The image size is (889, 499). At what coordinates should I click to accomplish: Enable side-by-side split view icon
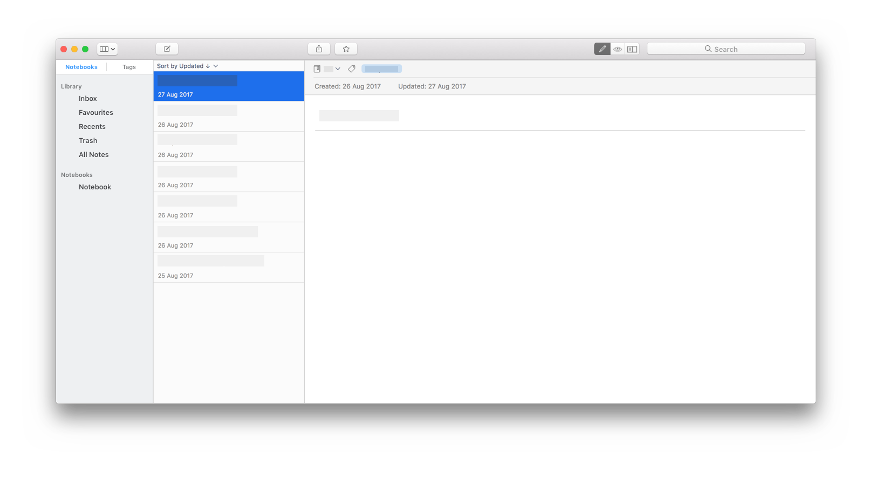[x=632, y=49]
